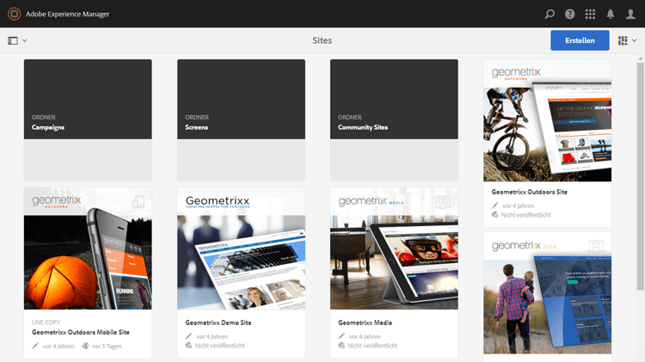Click the Adobe Experience Manager title text
Image resolution: width=645 pixels, height=362 pixels.
click(67, 14)
